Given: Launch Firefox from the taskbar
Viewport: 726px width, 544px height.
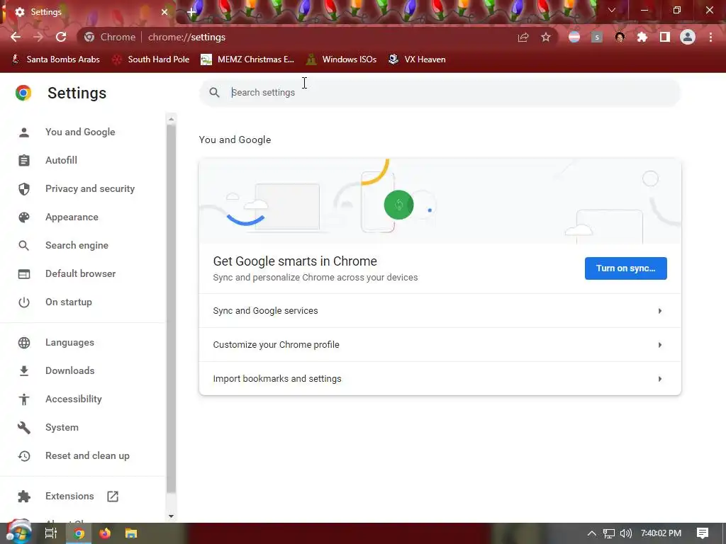Looking at the screenshot, I should coord(105,533).
